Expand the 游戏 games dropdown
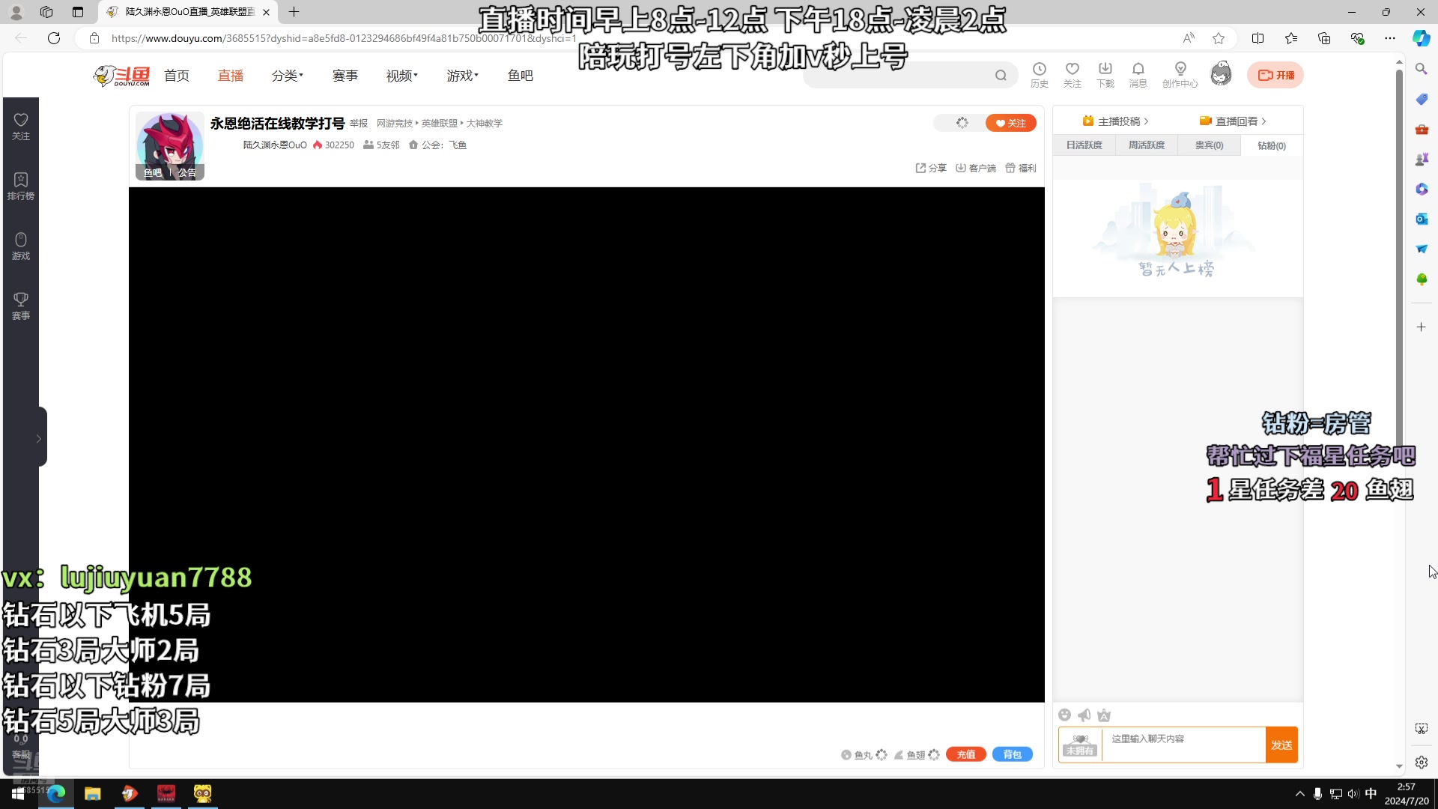 point(462,76)
